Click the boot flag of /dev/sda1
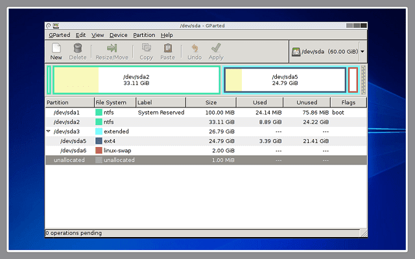This screenshot has height=259, width=415. tap(338, 113)
